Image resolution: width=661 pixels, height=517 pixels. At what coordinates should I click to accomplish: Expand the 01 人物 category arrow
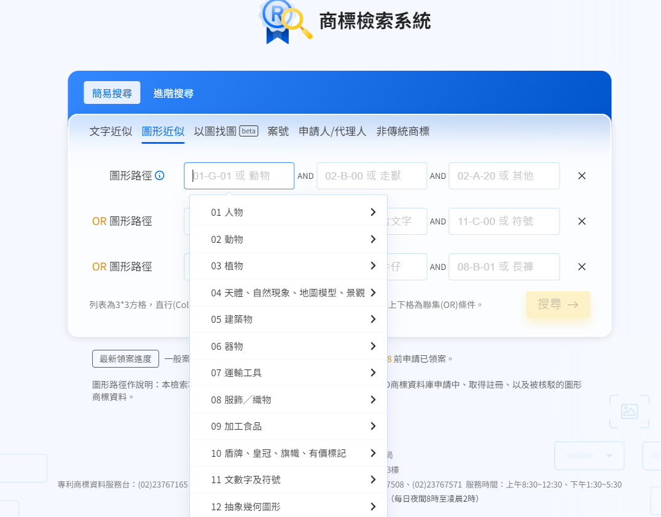click(x=373, y=212)
